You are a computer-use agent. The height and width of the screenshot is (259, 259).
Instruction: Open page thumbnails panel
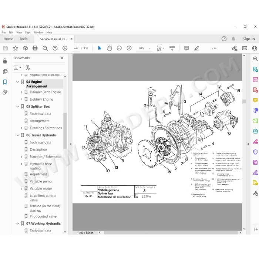(5, 71)
